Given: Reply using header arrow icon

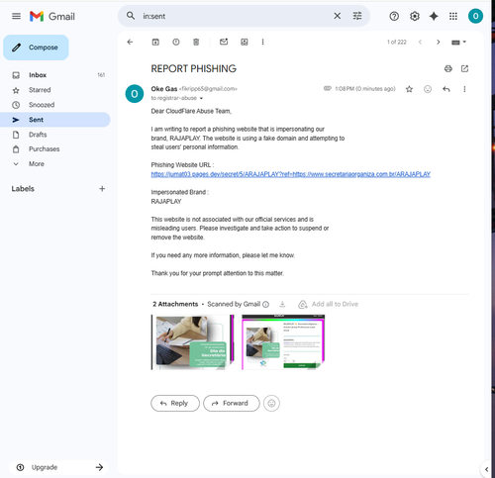Looking at the screenshot, I should tap(446, 89).
